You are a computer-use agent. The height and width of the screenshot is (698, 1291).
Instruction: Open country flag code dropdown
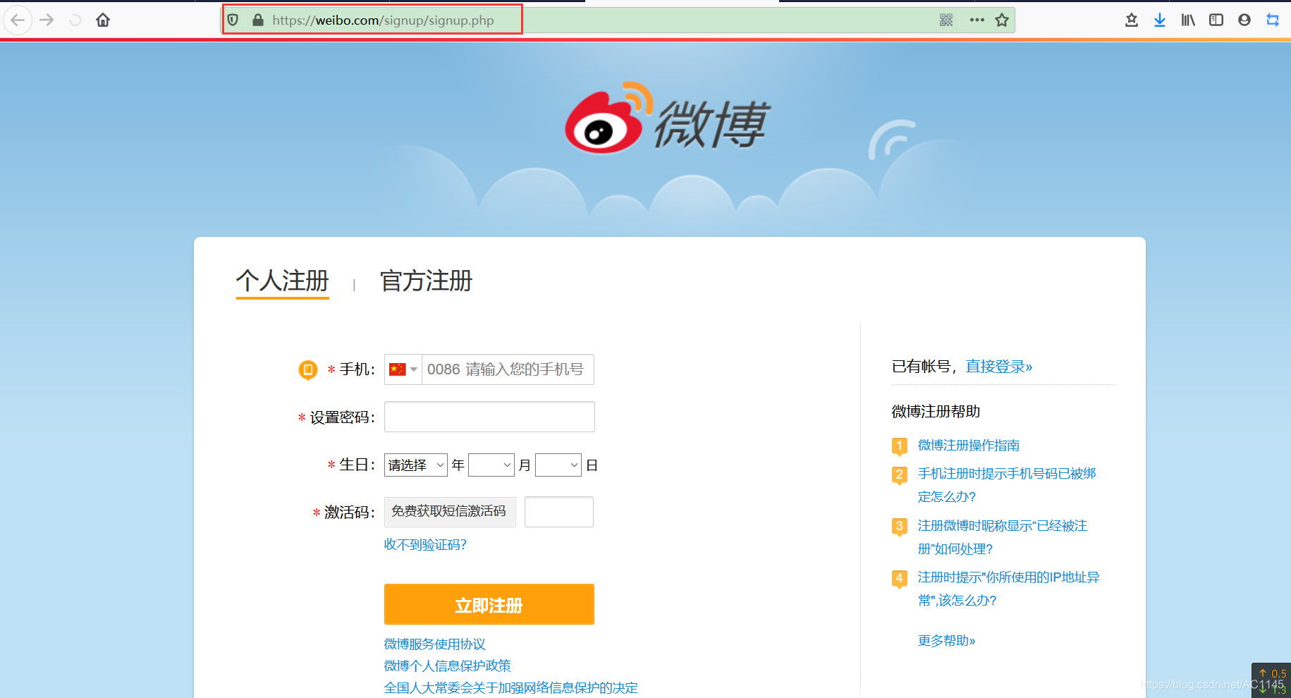(403, 369)
